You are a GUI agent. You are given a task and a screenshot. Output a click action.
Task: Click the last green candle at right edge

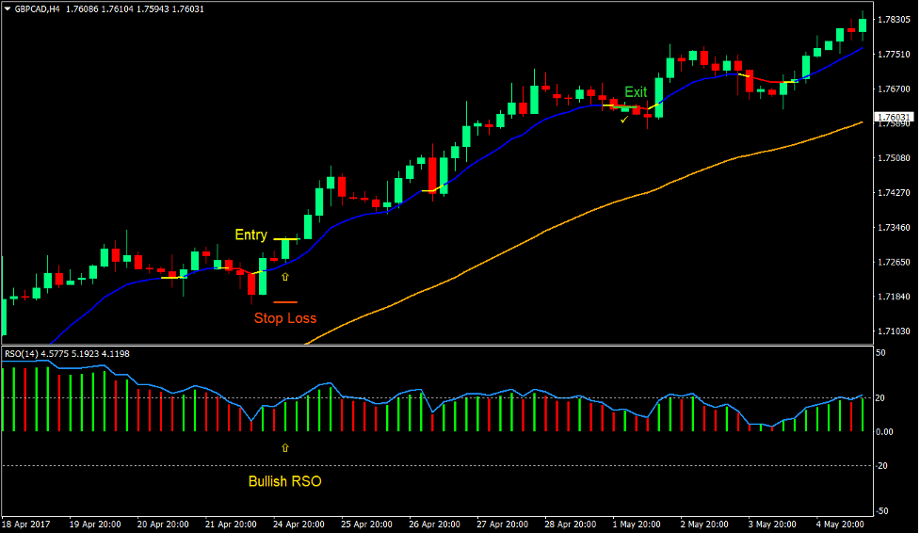[x=862, y=24]
